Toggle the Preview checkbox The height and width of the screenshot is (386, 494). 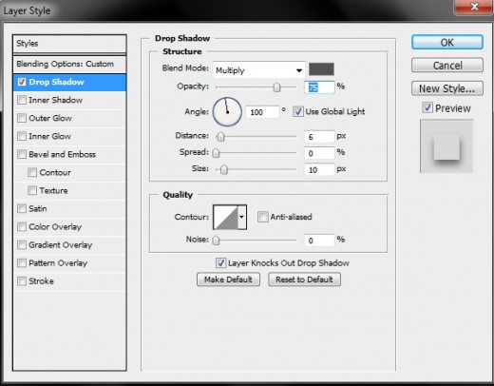click(427, 107)
